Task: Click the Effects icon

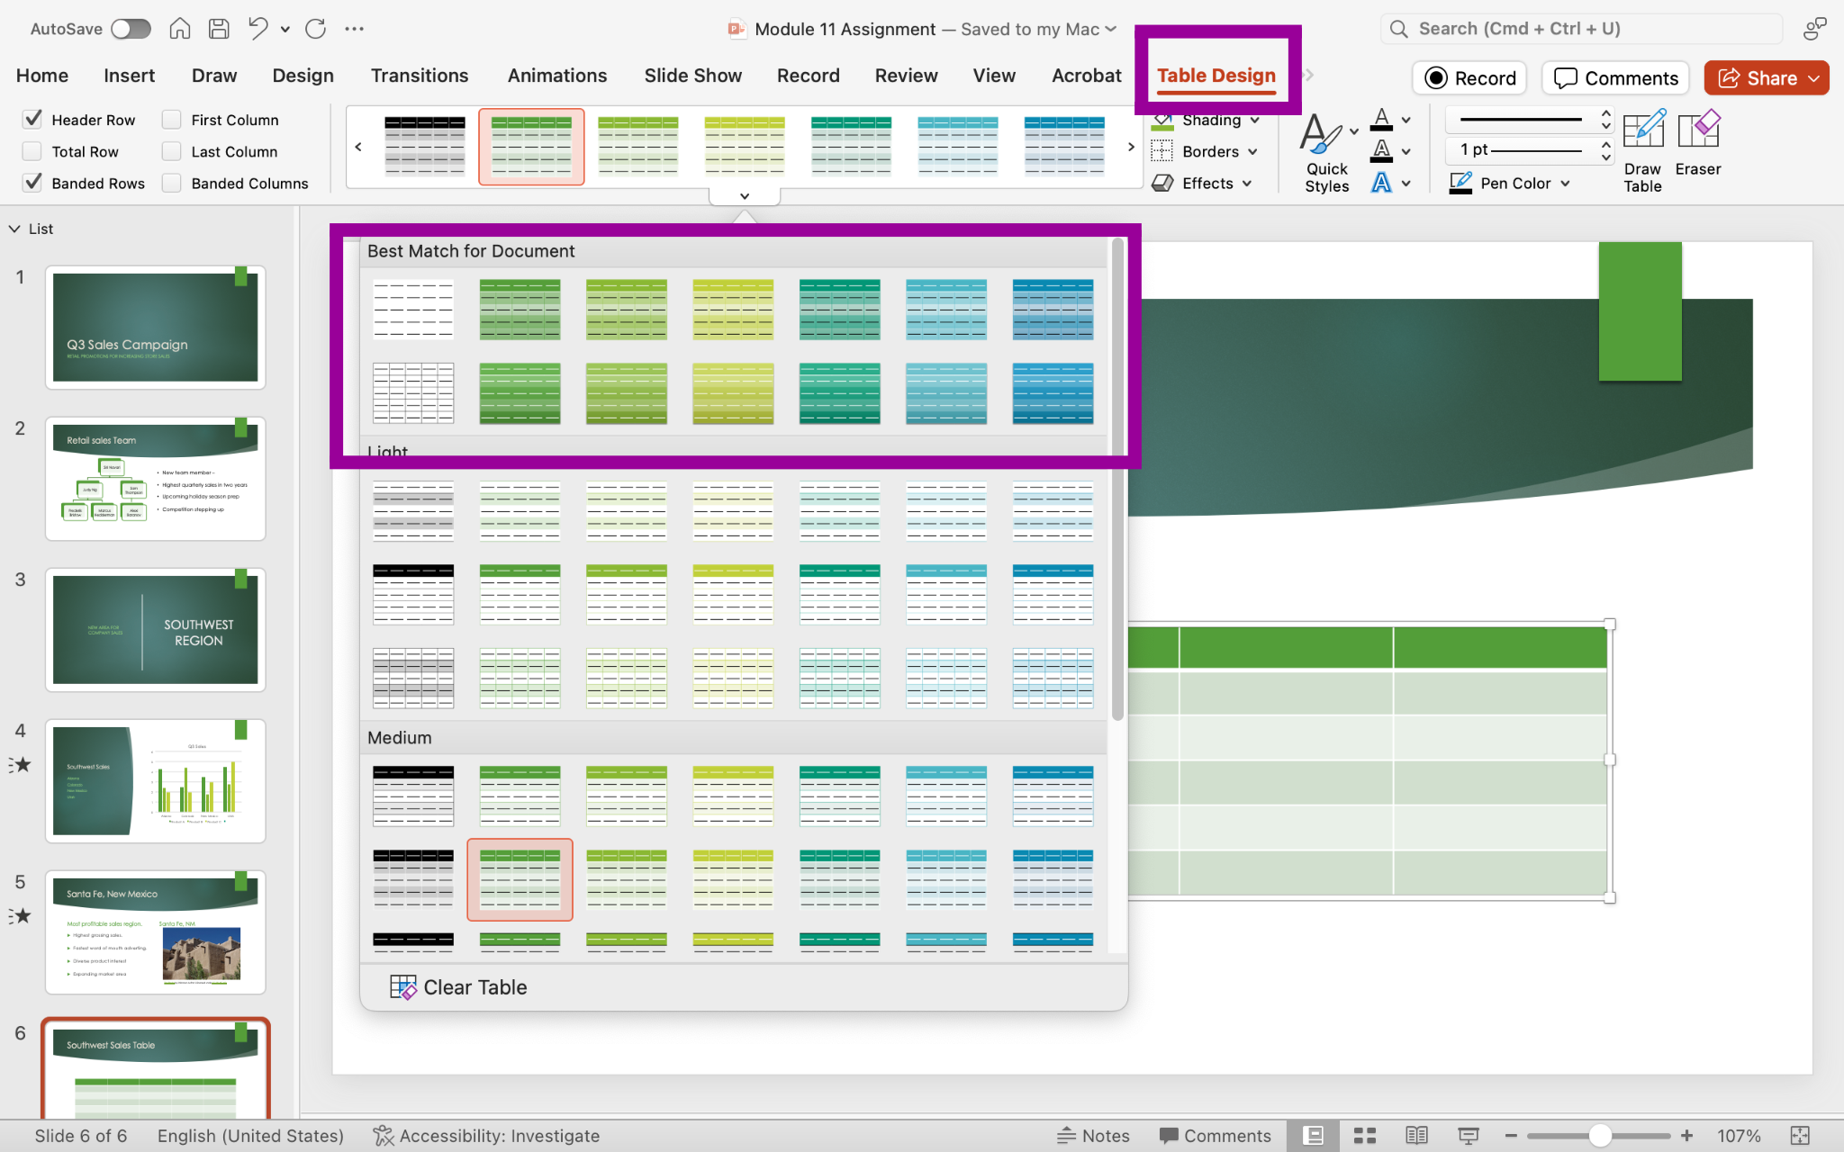Action: [x=1162, y=184]
